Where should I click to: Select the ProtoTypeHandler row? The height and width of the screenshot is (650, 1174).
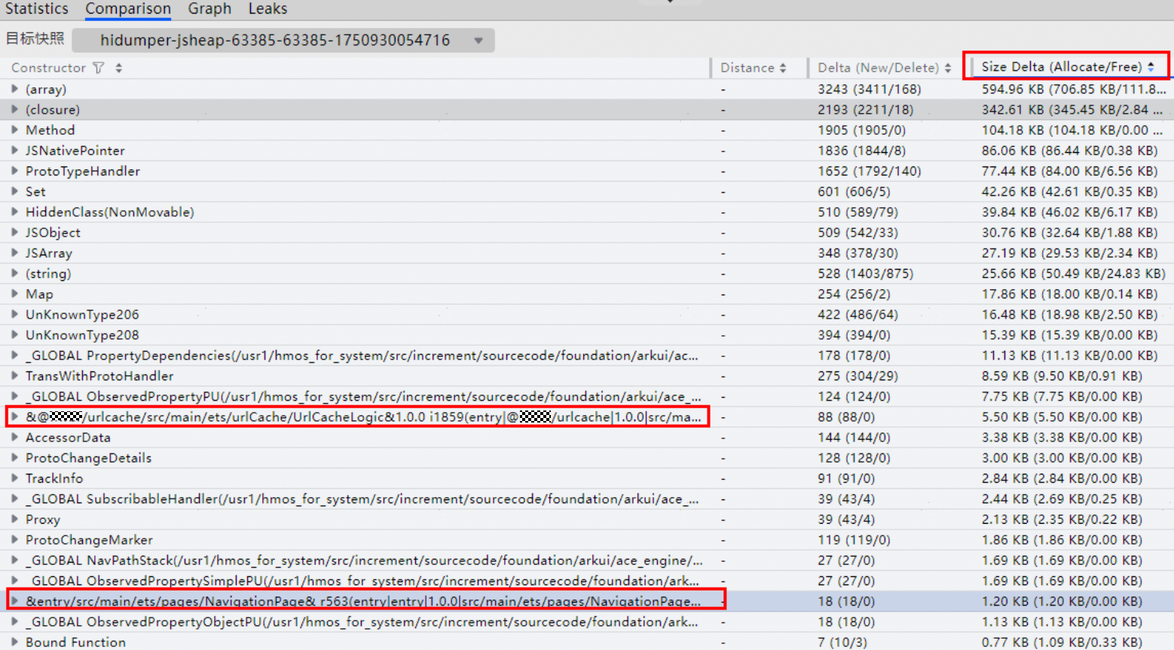tap(83, 171)
